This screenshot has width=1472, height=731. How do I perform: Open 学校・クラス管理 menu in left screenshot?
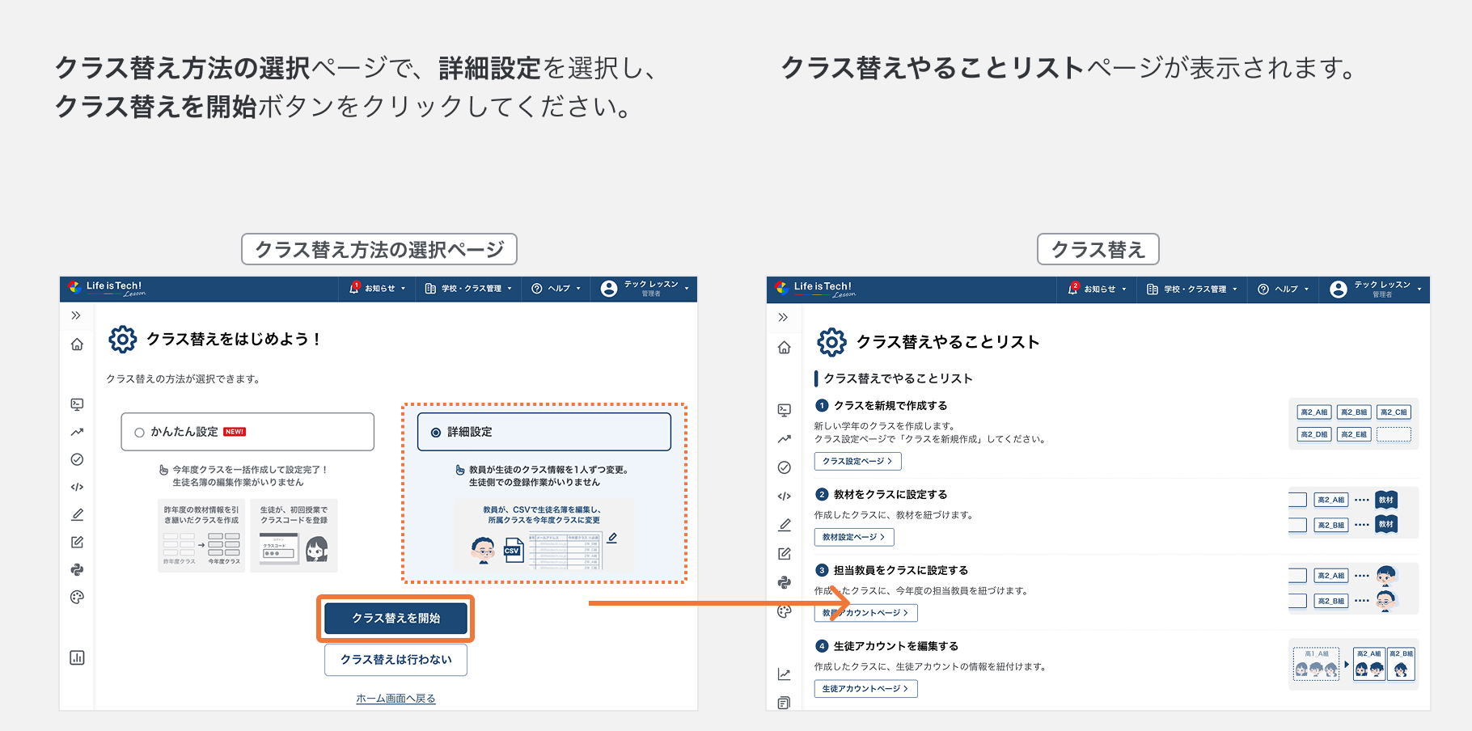pyautogui.click(x=468, y=289)
